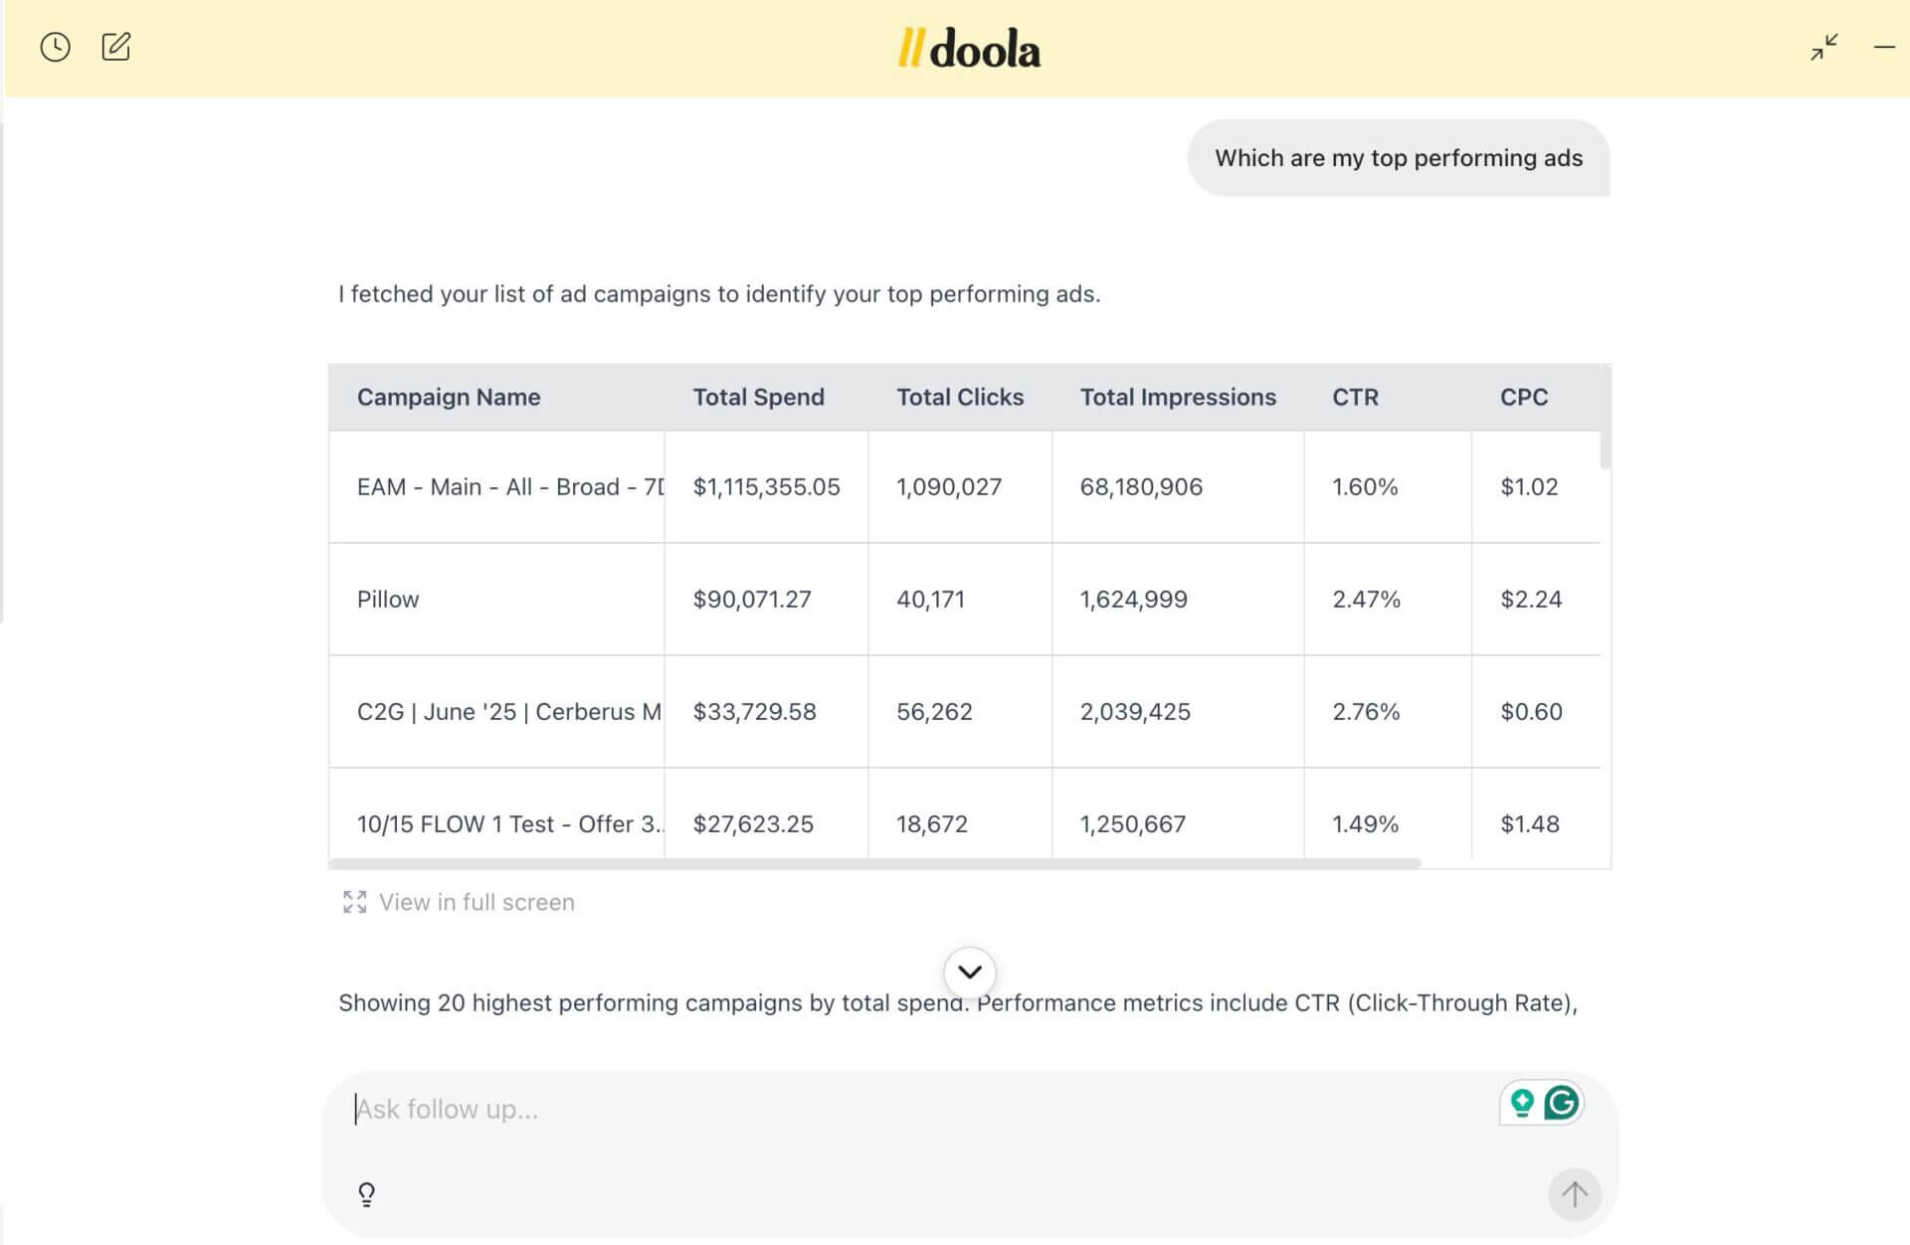Screen dimensions: 1910x1245
Task: Click the Campaign Name column header
Action: click(x=449, y=397)
